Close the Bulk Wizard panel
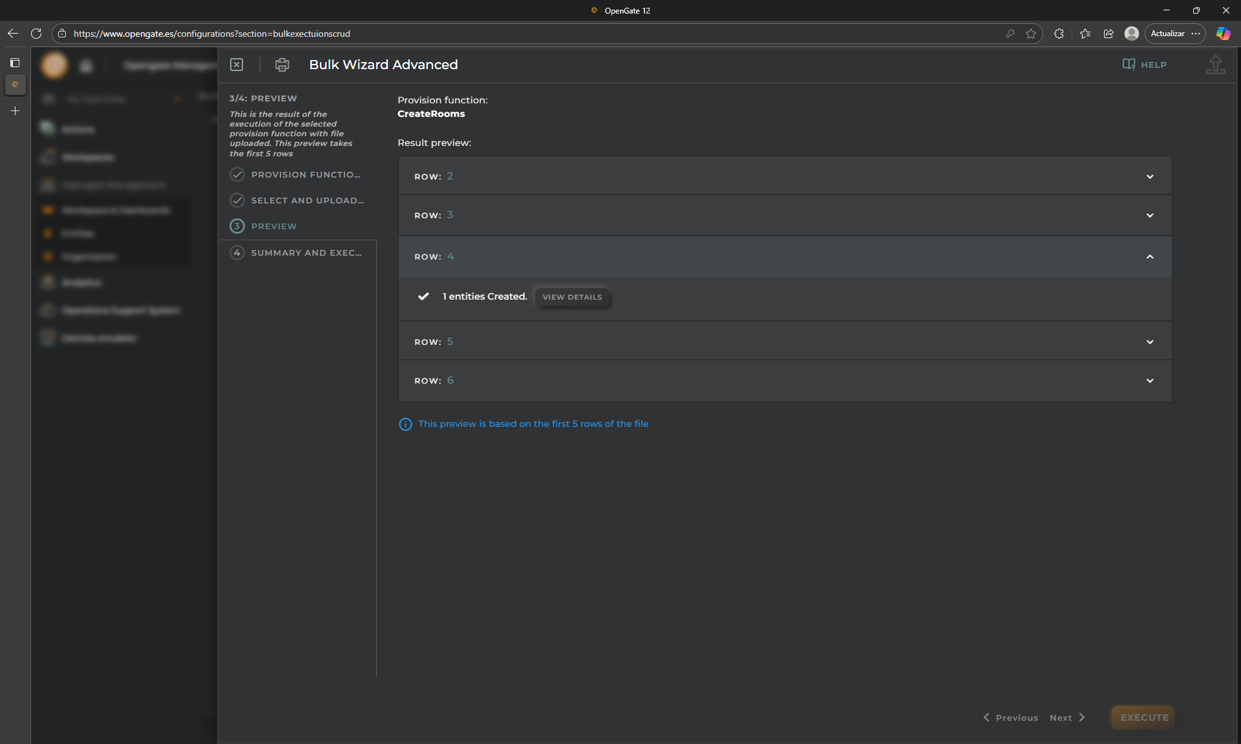This screenshot has height=744, width=1241. [x=237, y=65]
